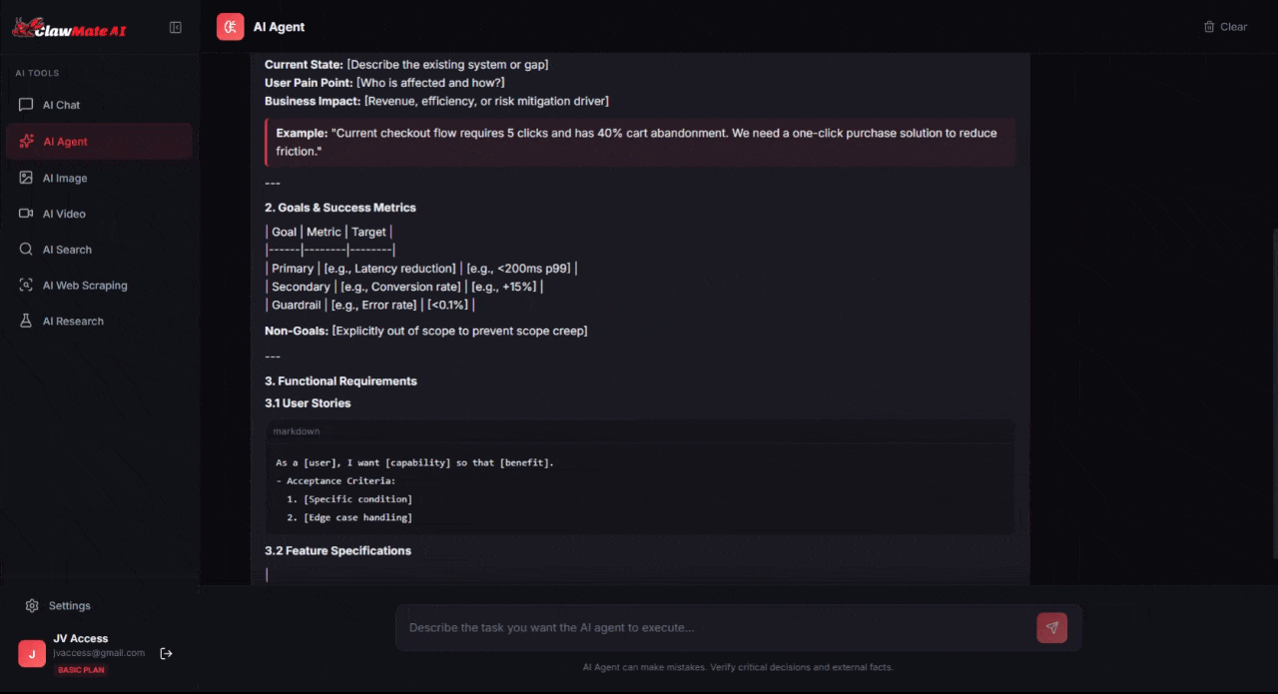1278x694 pixels.
Task: Click the AI Agent header icon
Action: point(231,27)
